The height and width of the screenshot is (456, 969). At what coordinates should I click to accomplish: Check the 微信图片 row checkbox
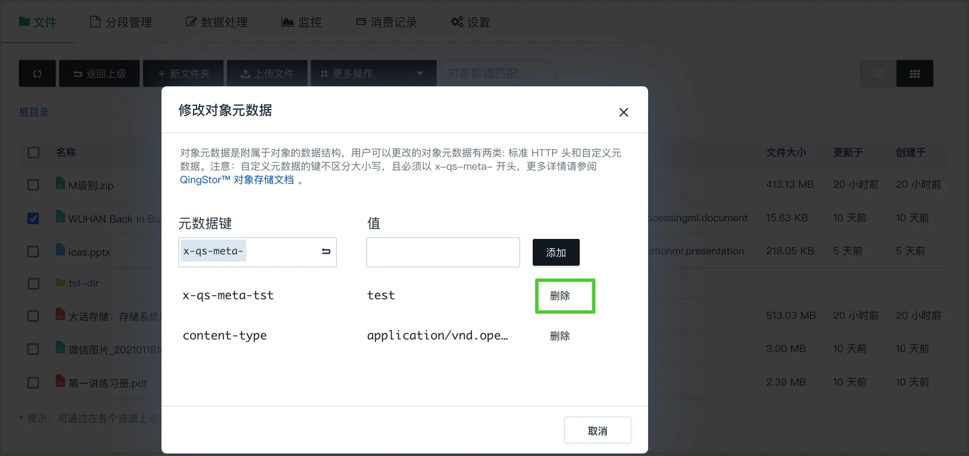33,349
